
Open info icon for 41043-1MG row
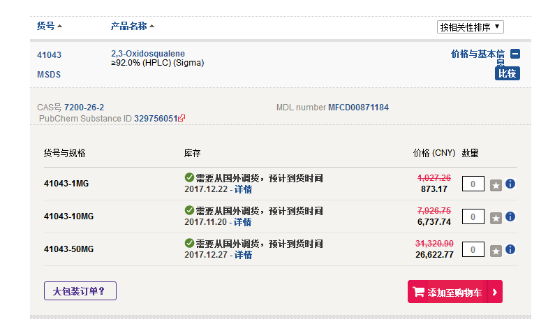coord(510,184)
